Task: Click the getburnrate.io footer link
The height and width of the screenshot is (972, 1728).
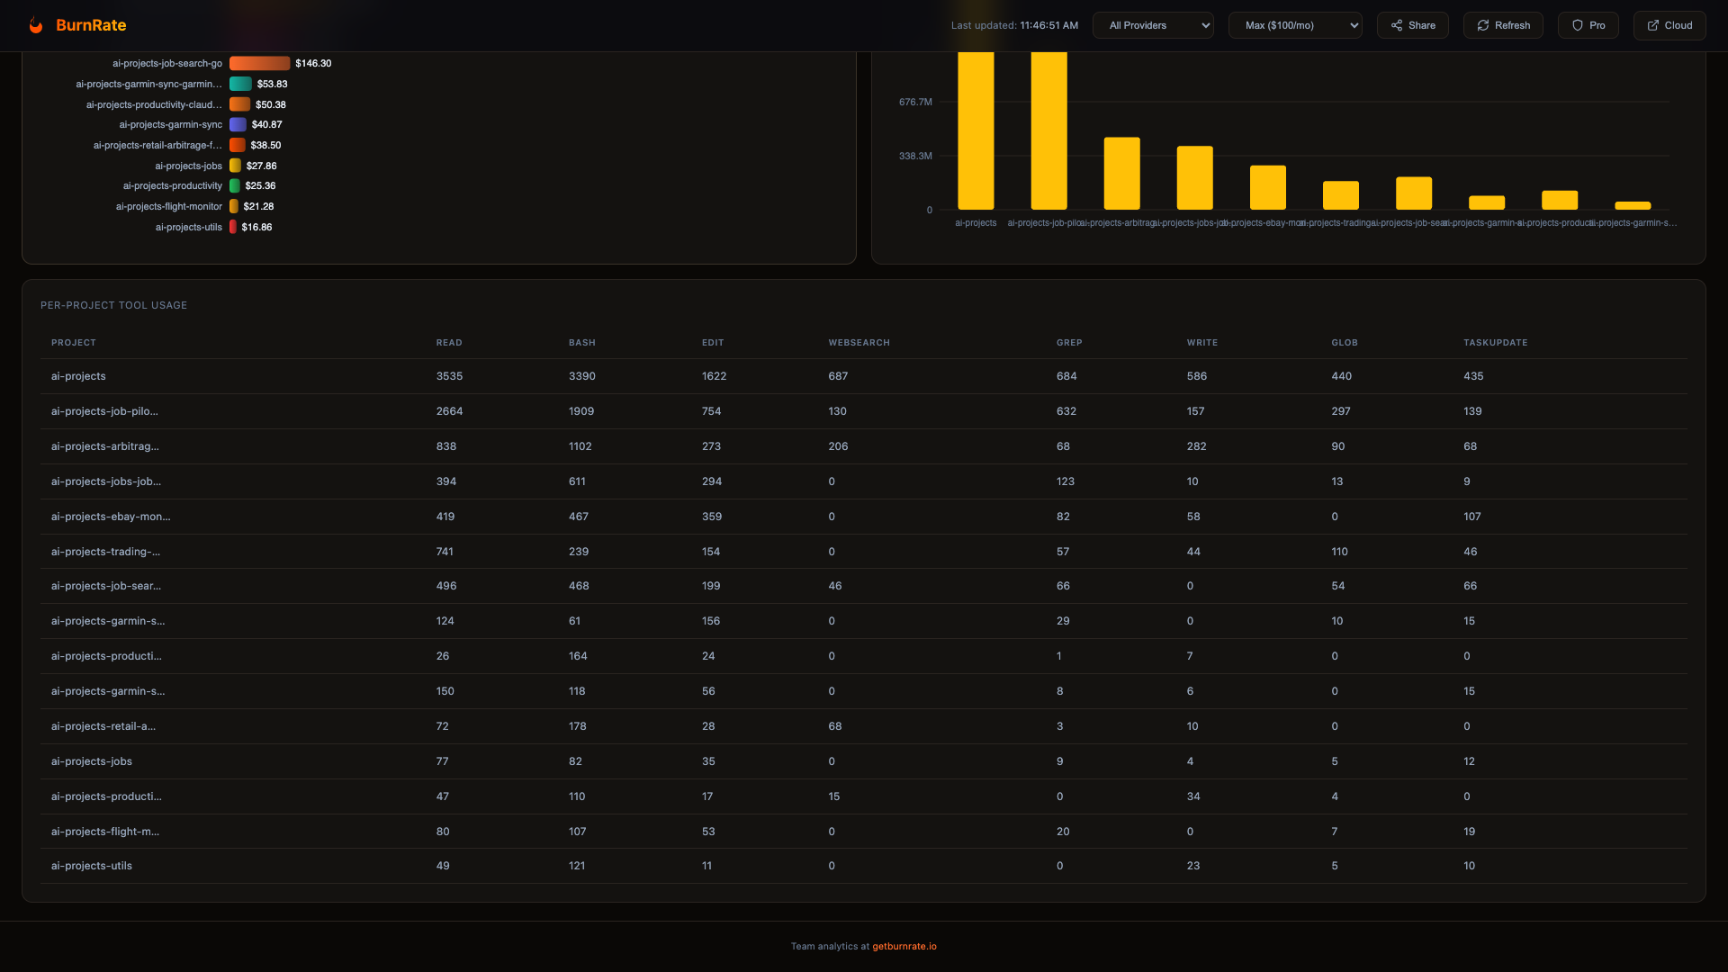Action: (904, 946)
